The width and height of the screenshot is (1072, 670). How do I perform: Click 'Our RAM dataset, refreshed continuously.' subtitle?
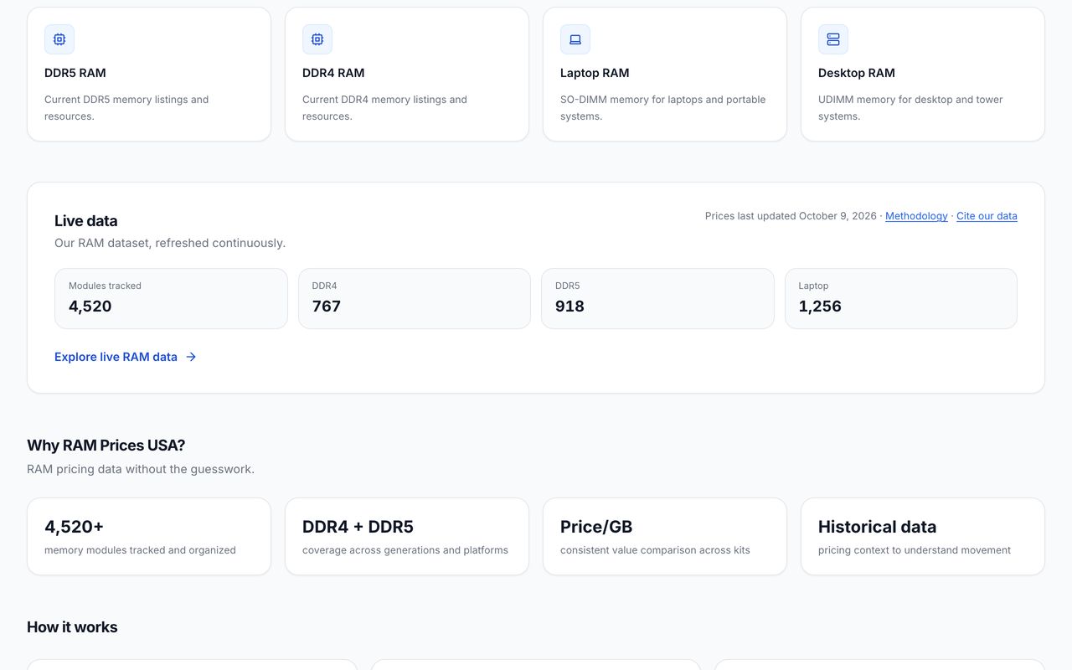point(170,243)
